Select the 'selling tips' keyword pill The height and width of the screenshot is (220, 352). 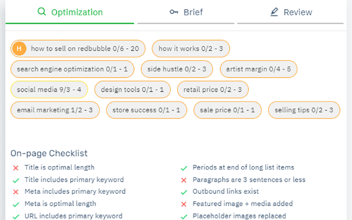[304, 110]
